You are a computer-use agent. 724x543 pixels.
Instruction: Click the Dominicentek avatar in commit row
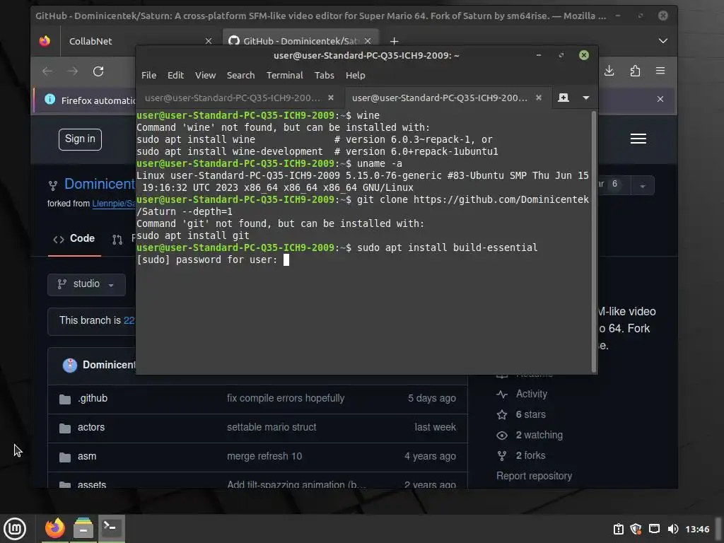coord(70,366)
